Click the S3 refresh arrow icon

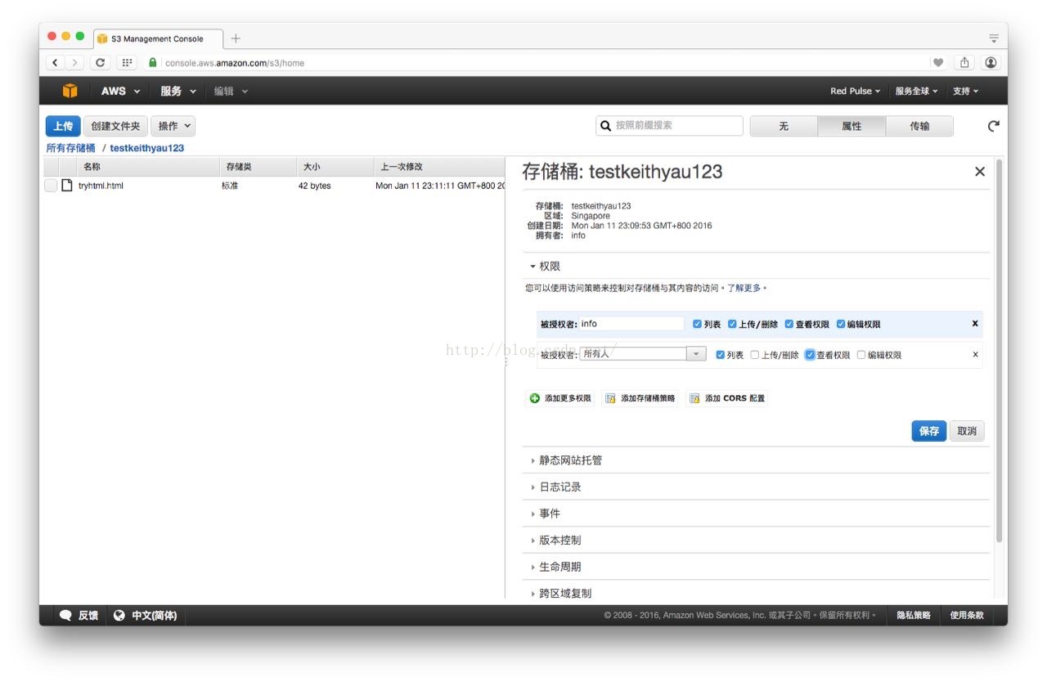click(994, 126)
